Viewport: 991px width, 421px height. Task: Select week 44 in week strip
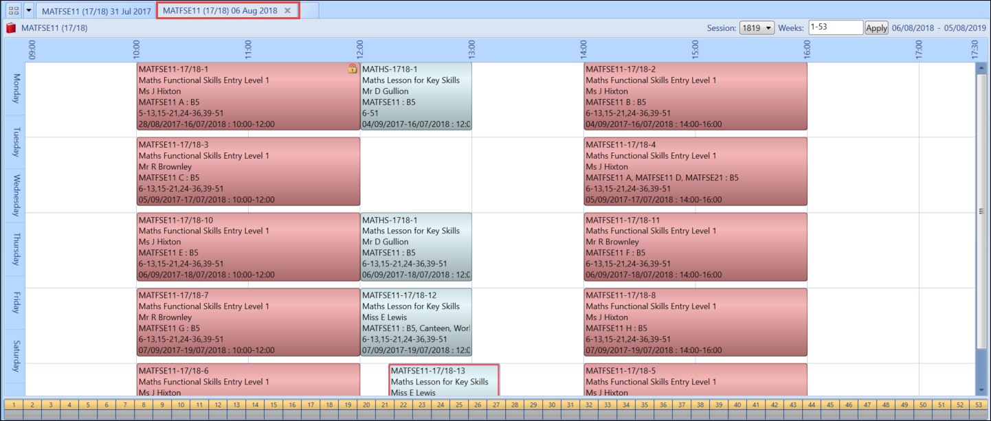click(x=812, y=405)
